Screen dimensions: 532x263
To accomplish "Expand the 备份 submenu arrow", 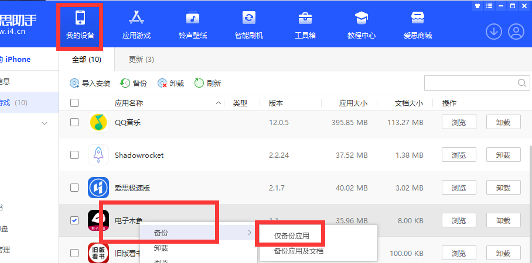I will (250, 233).
